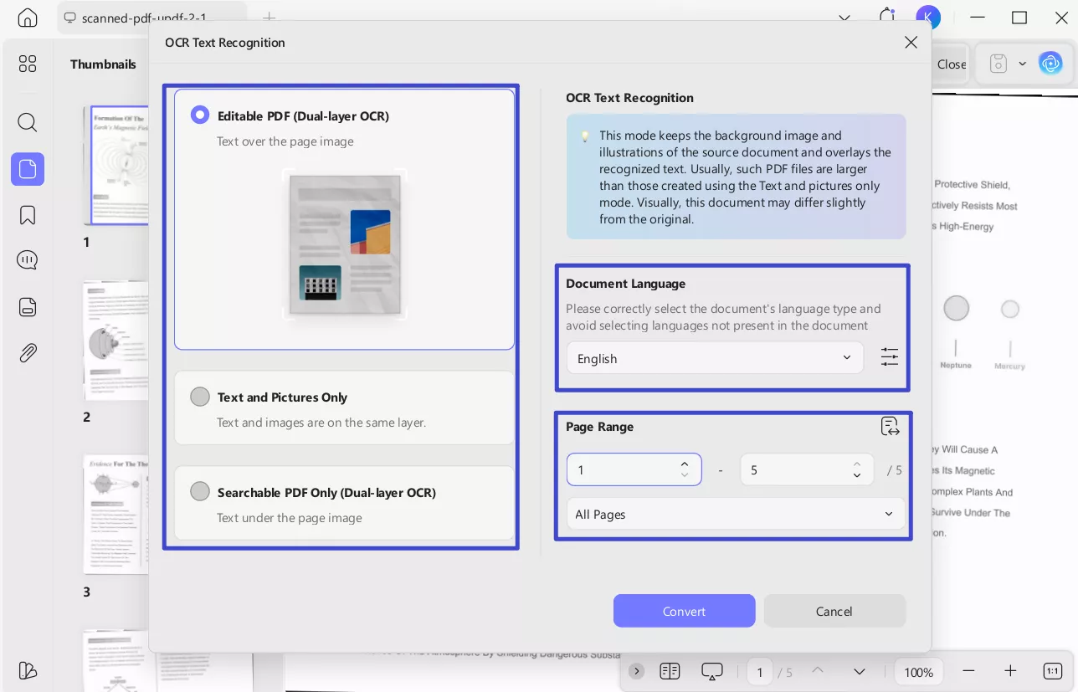Zoom out with the minus button
Screen dimensions: 1078x692
pos(968,671)
